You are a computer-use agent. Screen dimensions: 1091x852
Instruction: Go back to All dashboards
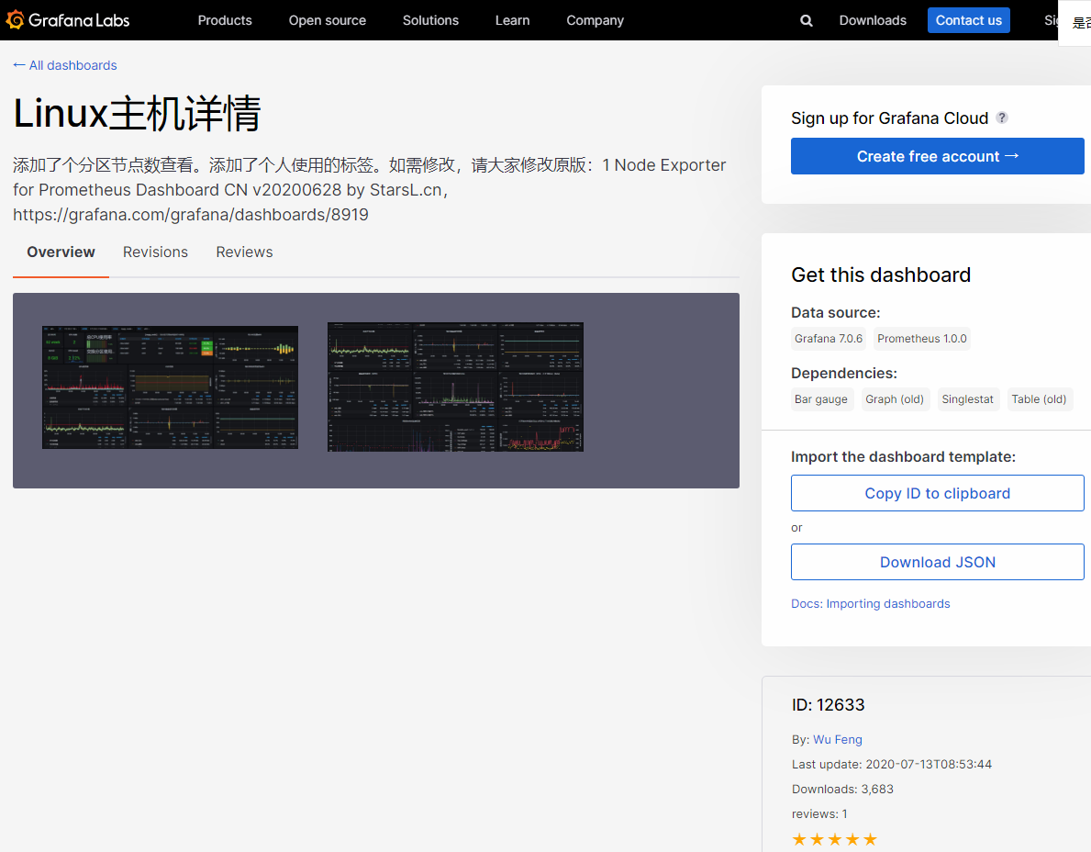(x=65, y=65)
